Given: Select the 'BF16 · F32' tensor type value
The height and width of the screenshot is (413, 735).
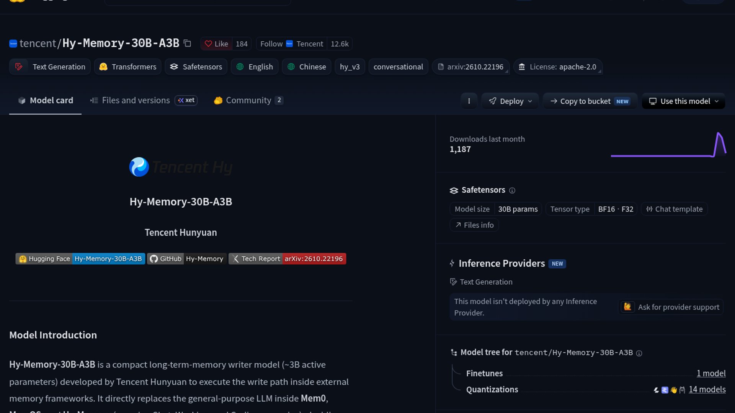Looking at the screenshot, I should 616,209.
